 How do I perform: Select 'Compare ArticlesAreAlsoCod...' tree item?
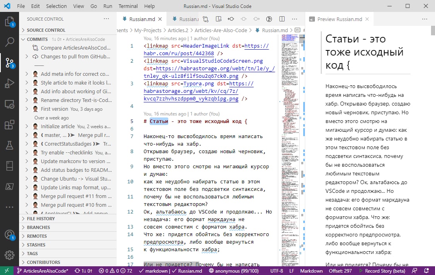(x=68, y=48)
